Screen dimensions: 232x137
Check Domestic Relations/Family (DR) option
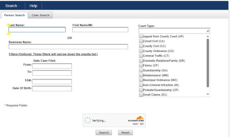(x=141, y=61)
